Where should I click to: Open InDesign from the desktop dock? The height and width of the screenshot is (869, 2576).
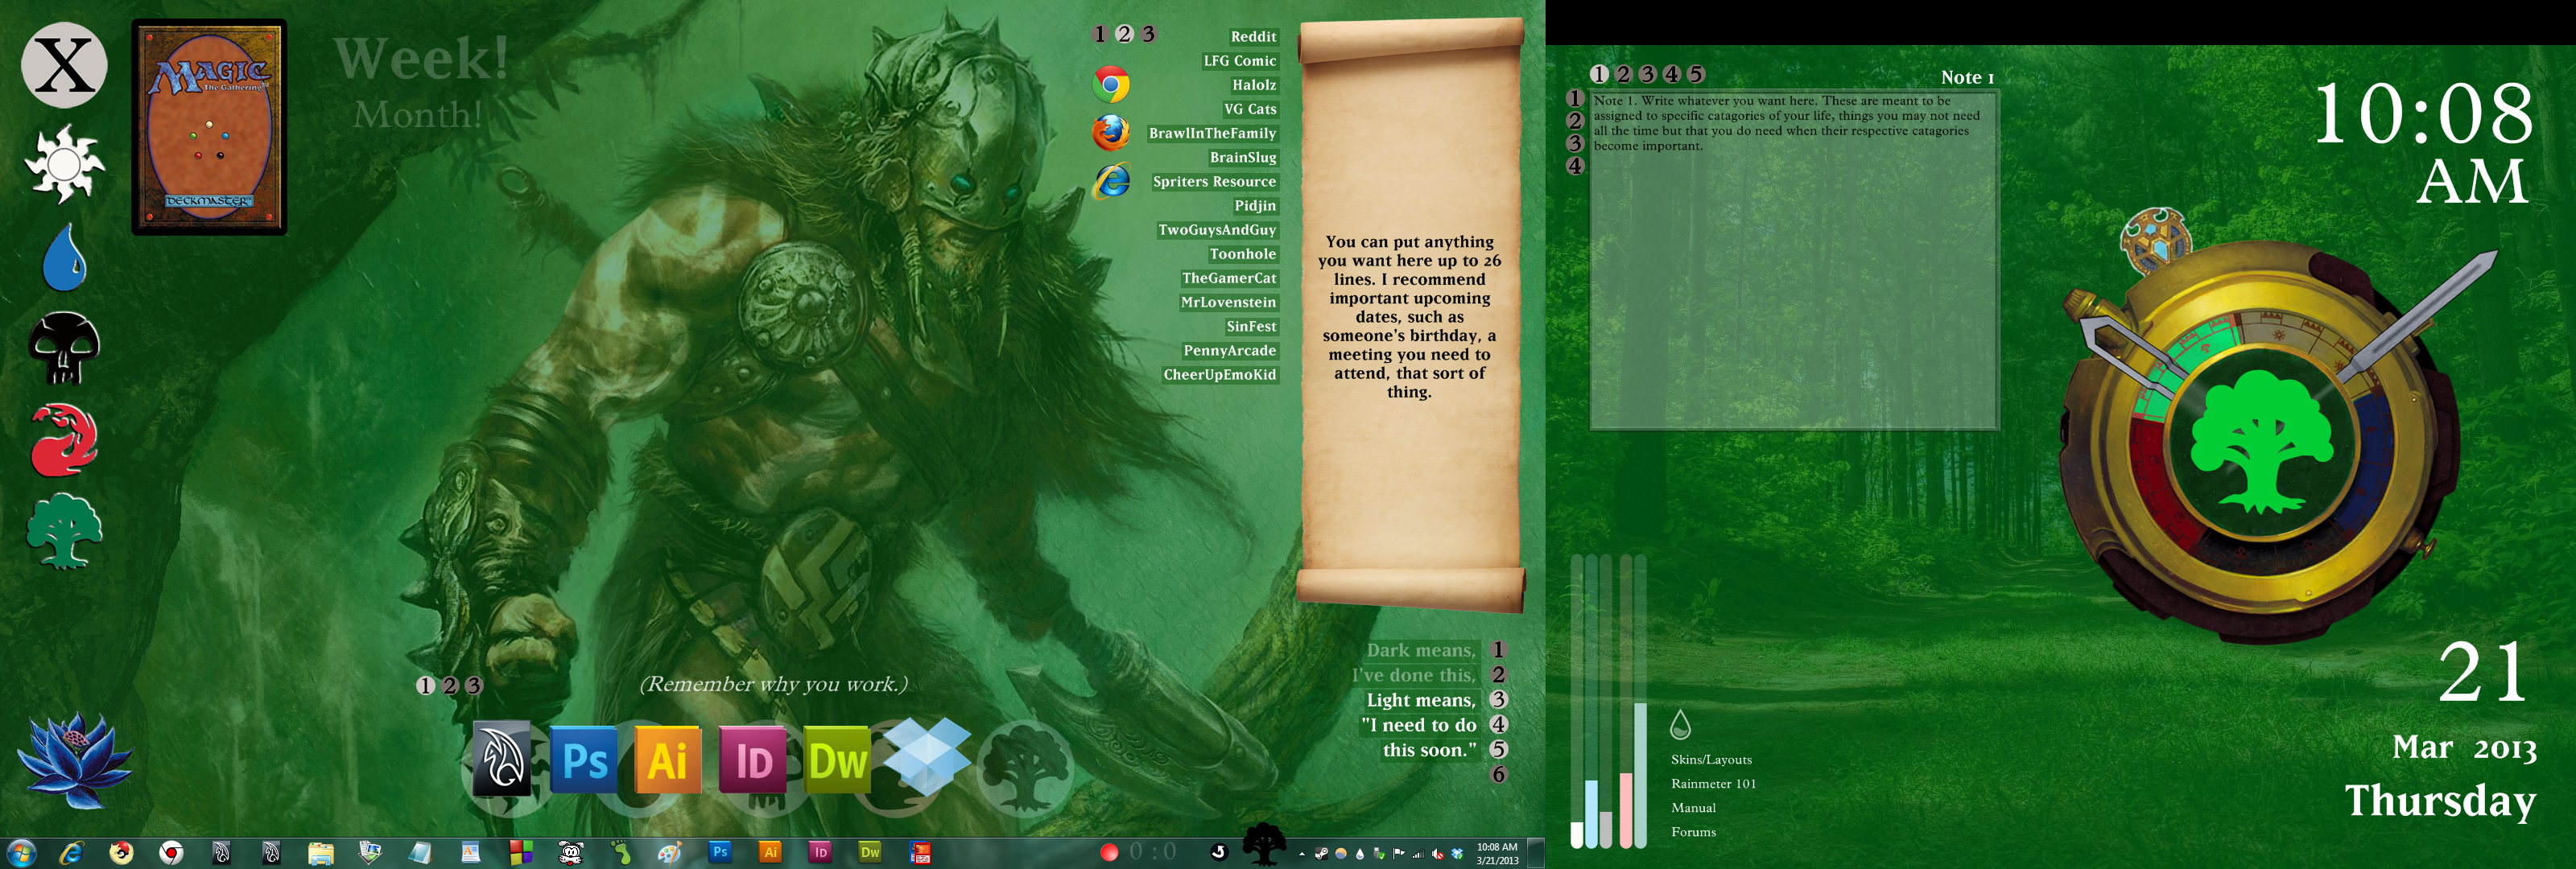(753, 760)
